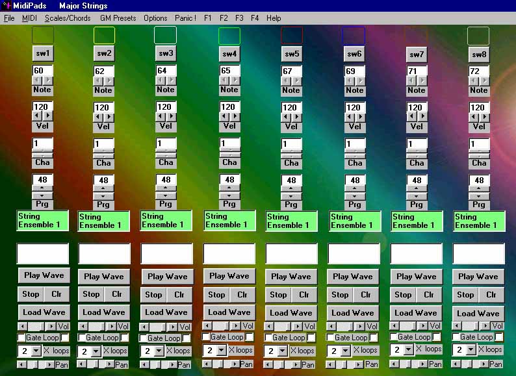Open the X loops dropdown in column seven
This screenshot has height=376, width=516.
coord(409,350)
